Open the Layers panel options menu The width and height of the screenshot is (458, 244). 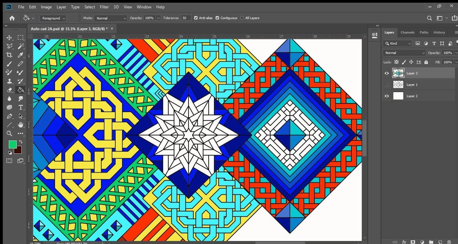tap(456, 33)
